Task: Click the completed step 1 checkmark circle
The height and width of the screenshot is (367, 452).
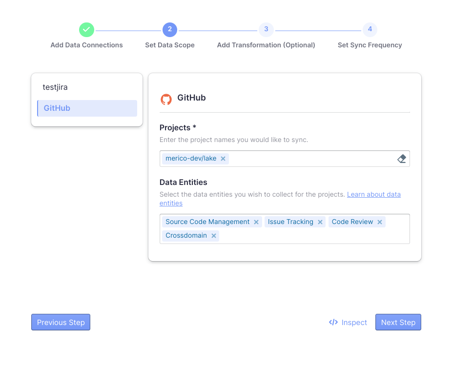Action: pyautogui.click(x=86, y=29)
